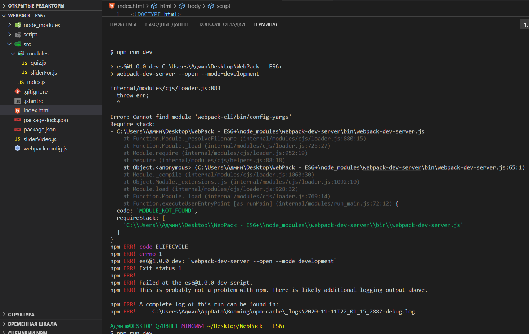Image resolution: width=529 pixels, height=334 pixels.
Task: Click editor line 1 DOCTYPE html code
Action: click(156, 14)
